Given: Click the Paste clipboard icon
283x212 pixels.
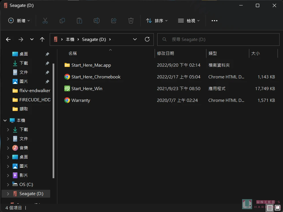Looking at the screenshot, I should point(79,21).
